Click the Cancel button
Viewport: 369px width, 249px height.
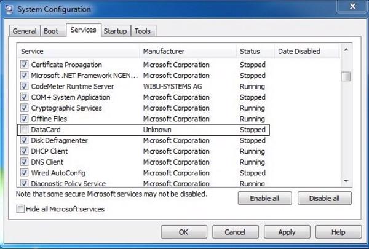235,232
